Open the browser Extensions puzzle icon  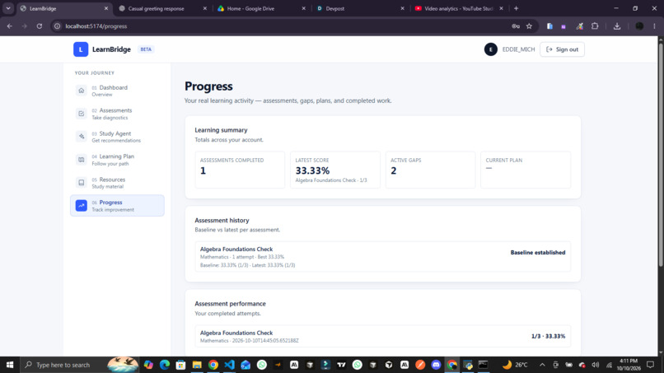pyautogui.click(x=595, y=26)
